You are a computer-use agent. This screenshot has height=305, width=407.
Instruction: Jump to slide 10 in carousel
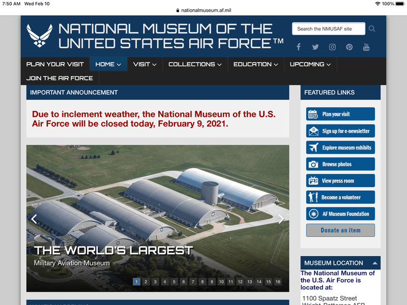point(221,282)
